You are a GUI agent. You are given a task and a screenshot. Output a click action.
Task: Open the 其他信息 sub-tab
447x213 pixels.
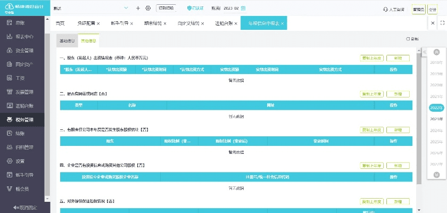click(x=89, y=40)
